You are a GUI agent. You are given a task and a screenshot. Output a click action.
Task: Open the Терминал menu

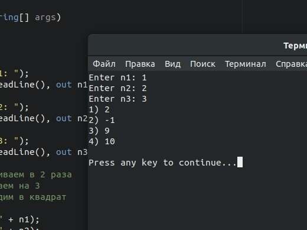[246, 64]
